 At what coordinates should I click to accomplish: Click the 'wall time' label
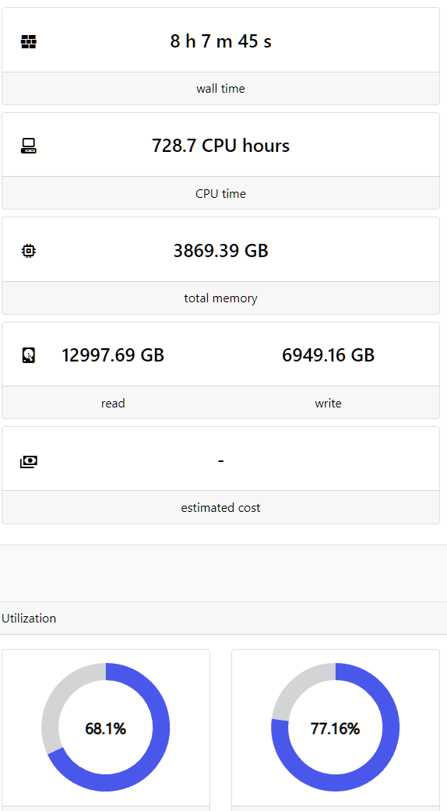click(x=220, y=89)
